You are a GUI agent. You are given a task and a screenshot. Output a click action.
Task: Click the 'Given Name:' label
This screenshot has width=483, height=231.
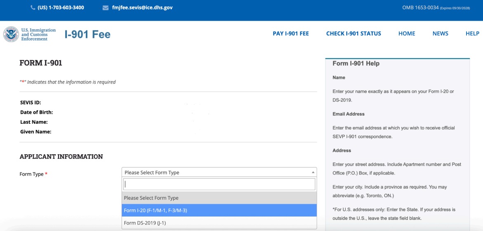pos(36,132)
